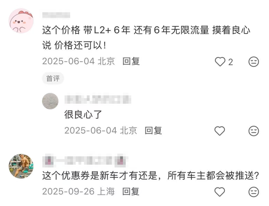Tap the dislike face on the first comment

coord(254,62)
